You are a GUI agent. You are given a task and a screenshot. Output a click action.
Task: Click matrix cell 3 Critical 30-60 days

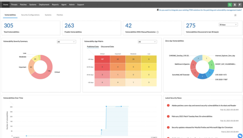pos(102,75)
